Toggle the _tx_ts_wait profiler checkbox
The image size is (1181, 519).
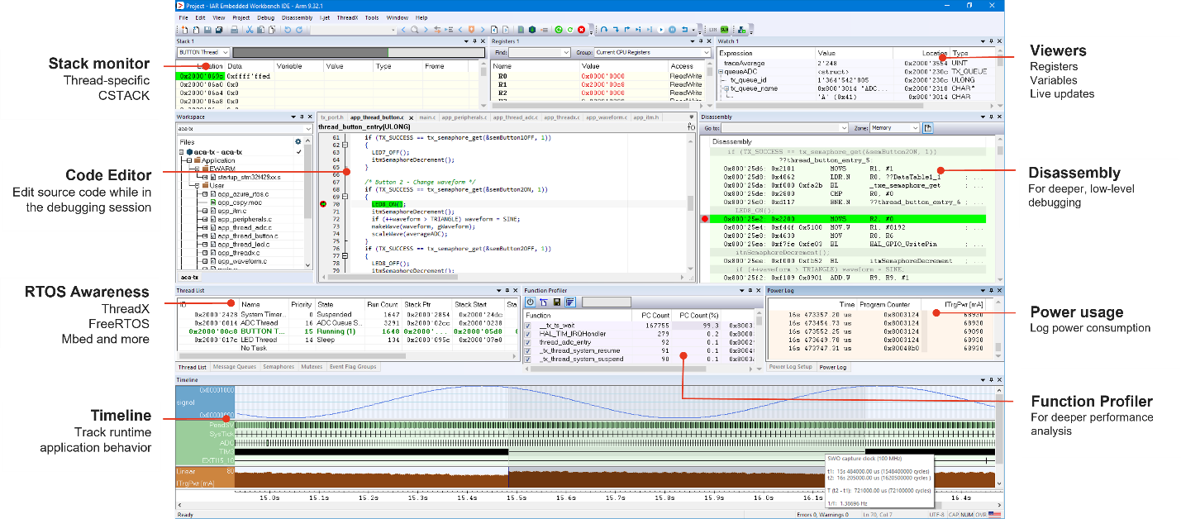pos(528,326)
